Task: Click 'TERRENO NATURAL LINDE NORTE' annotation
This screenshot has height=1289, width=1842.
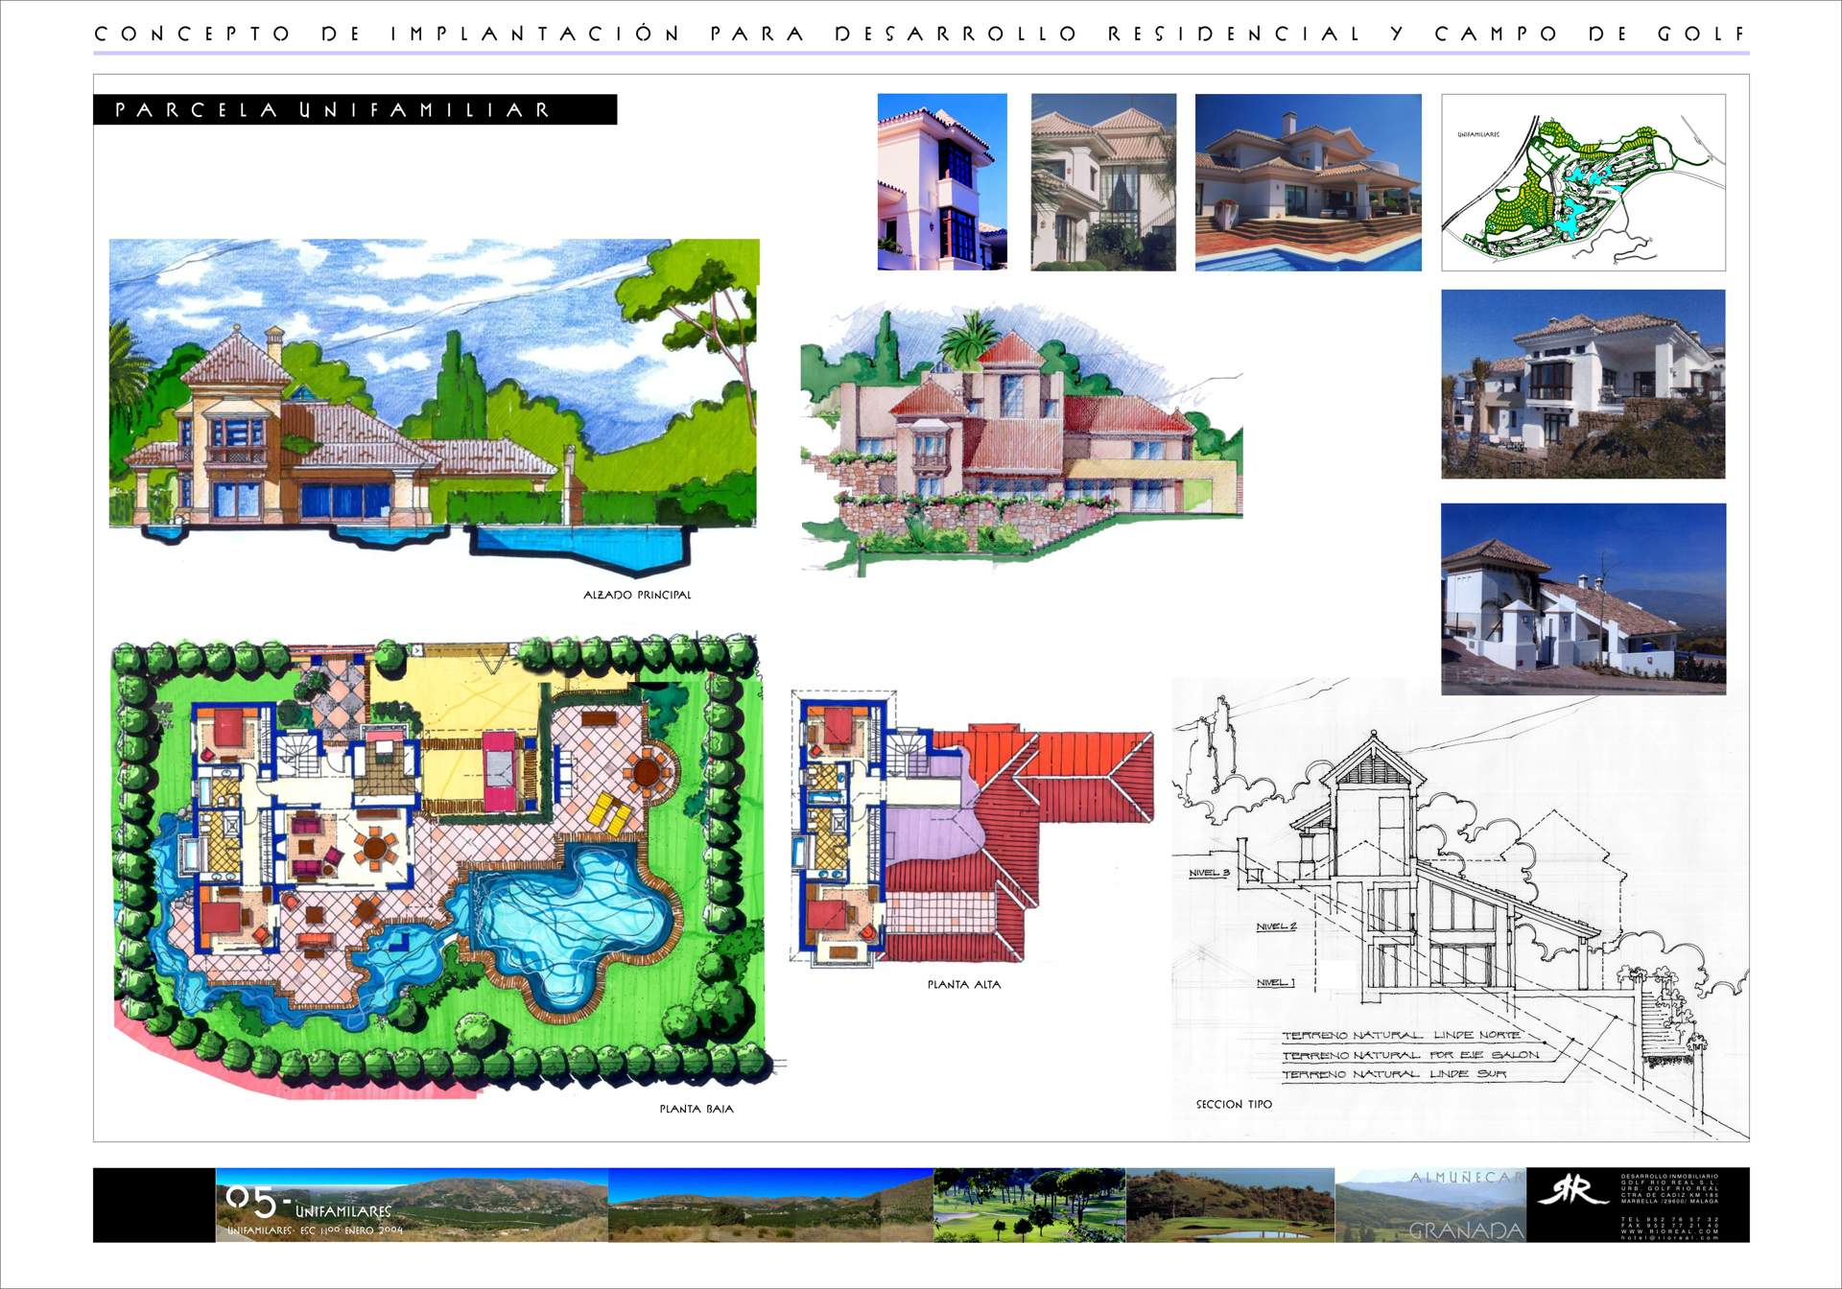Action: click(x=1402, y=1035)
